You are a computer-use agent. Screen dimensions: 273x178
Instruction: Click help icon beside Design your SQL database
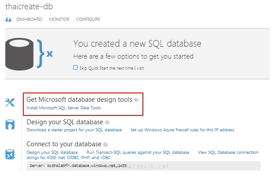click(x=107, y=122)
